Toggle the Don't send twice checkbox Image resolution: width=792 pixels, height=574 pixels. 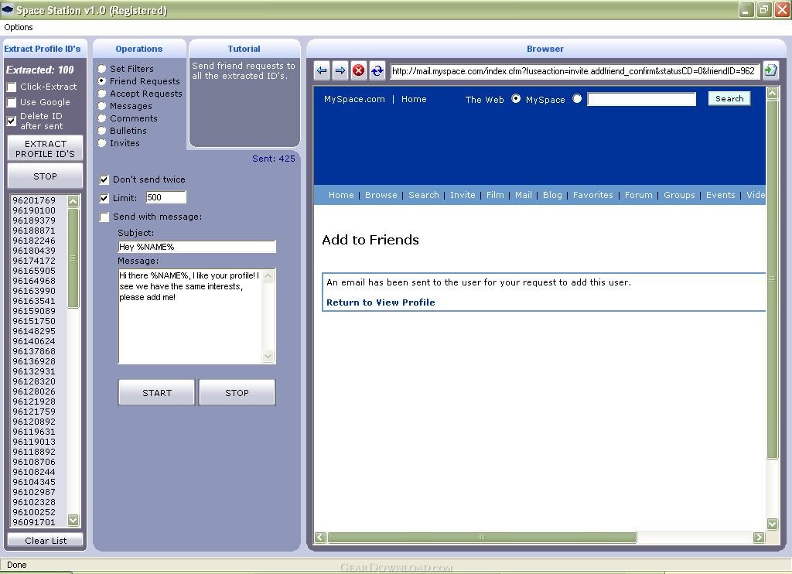click(x=104, y=180)
